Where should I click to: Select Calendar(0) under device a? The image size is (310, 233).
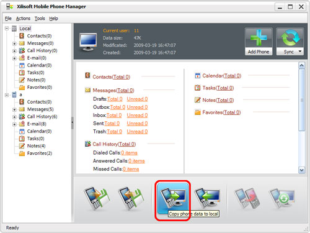[x=39, y=131]
